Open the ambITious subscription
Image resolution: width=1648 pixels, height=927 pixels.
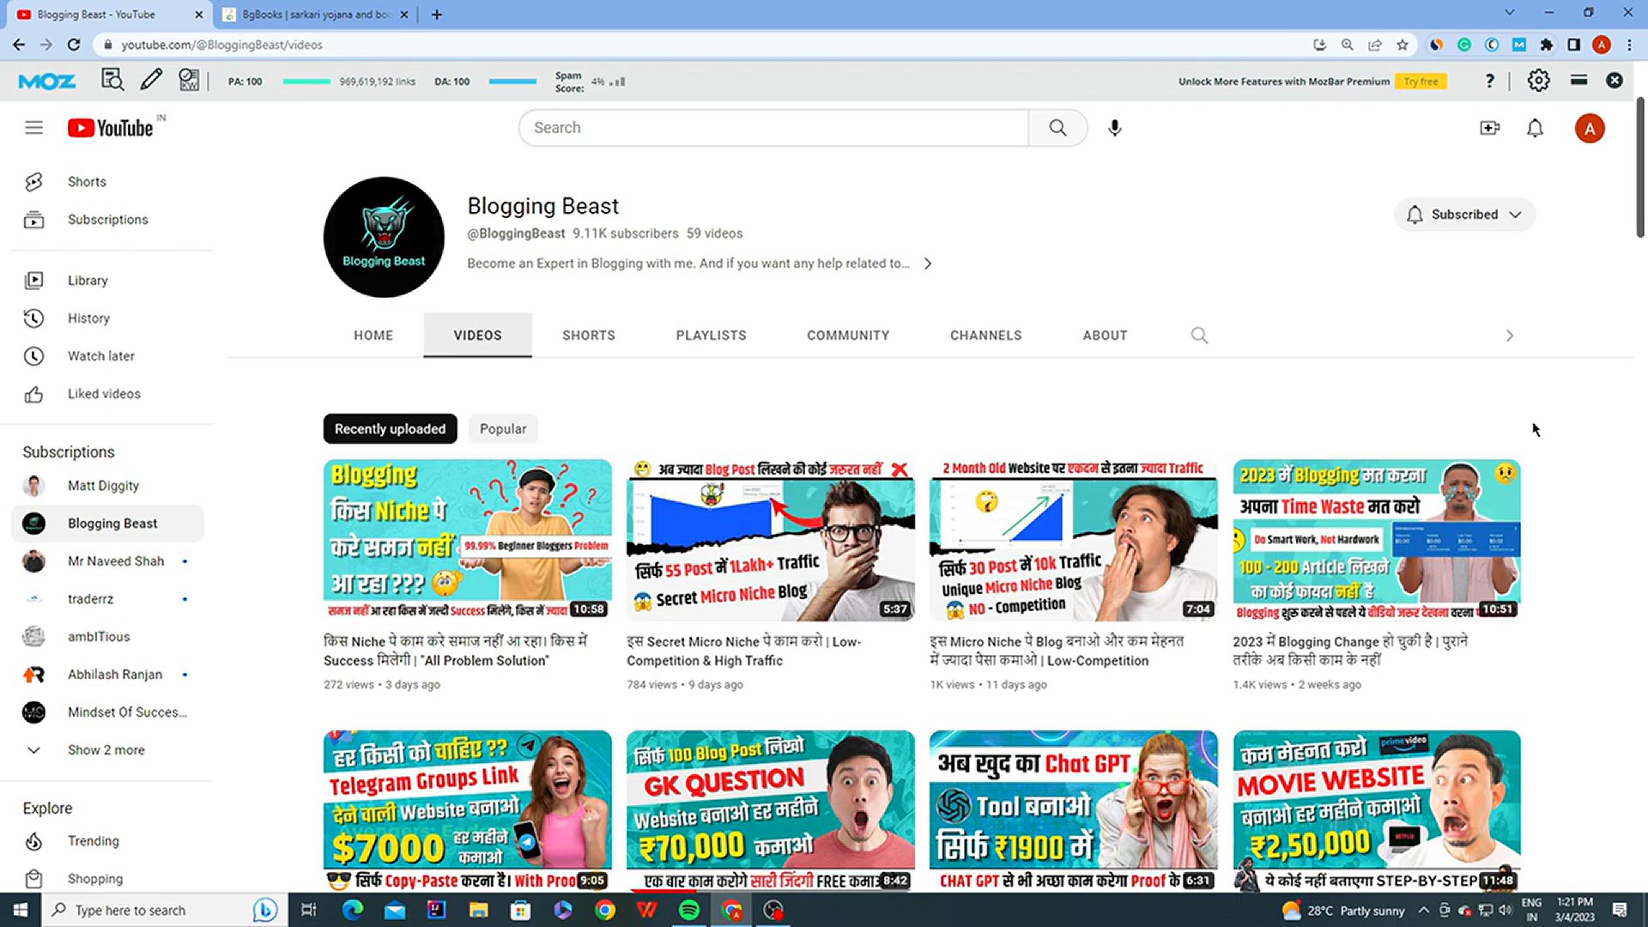(107, 637)
